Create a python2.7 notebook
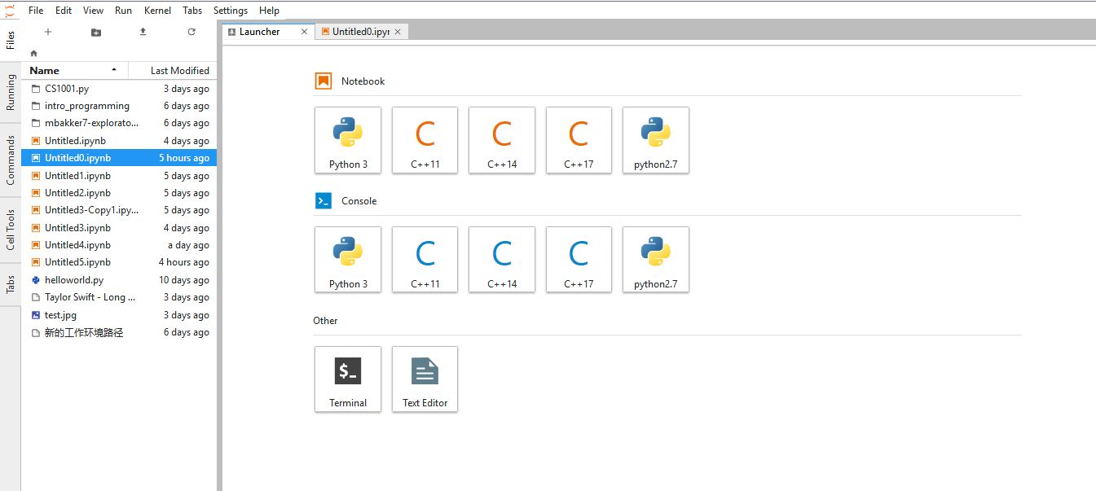The width and height of the screenshot is (1096, 491). click(656, 140)
